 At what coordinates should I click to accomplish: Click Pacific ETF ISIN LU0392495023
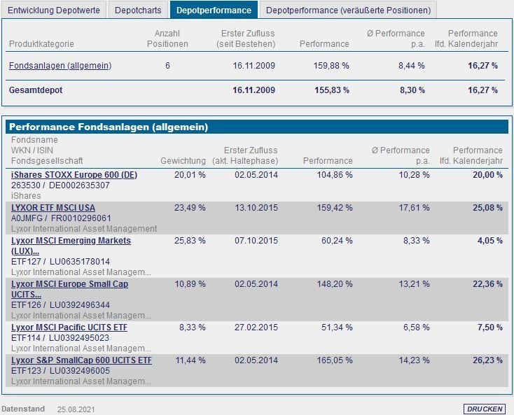pos(79,338)
